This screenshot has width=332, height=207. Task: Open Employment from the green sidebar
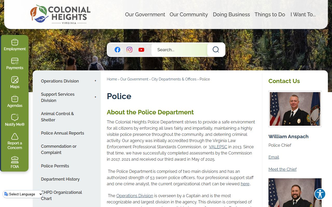(x=15, y=45)
